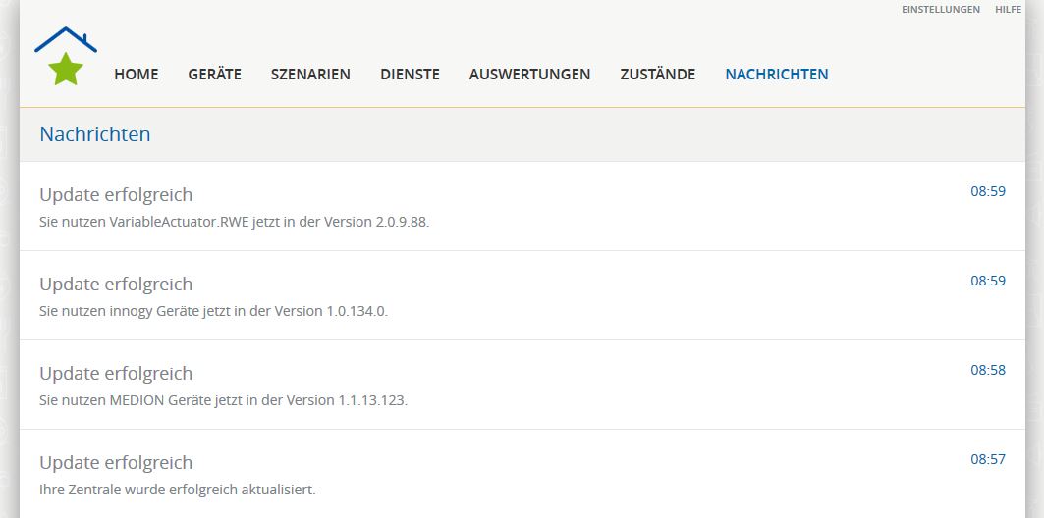1044x518 pixels.
Task: Go to the GERÄTE section
Action: point(214,75)
